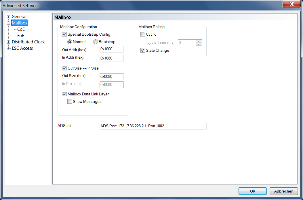Click the ADS Info text field
303x200 pixels.
[x=153, y=126]
